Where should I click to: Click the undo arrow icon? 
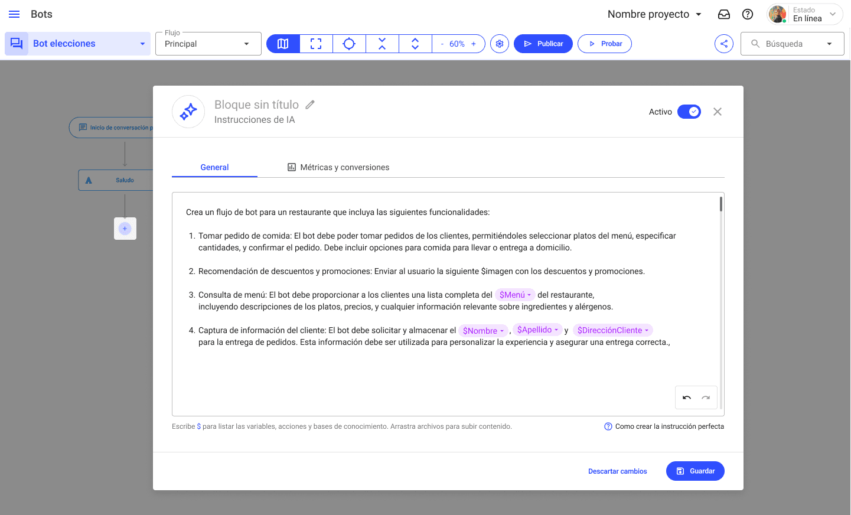pyautogui.click(x=687, y=397)
